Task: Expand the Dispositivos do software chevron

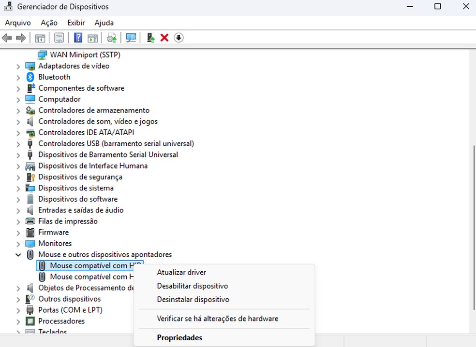Action: (x=18, y=199)
